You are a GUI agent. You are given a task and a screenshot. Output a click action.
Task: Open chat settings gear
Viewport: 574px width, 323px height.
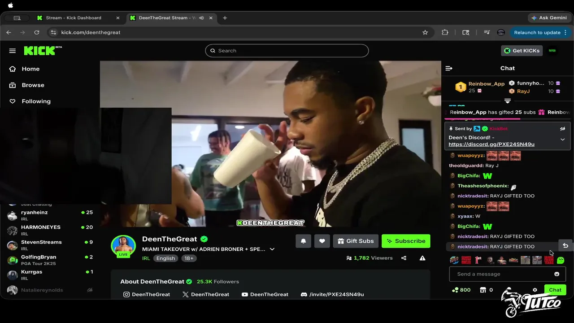[535, 290]
